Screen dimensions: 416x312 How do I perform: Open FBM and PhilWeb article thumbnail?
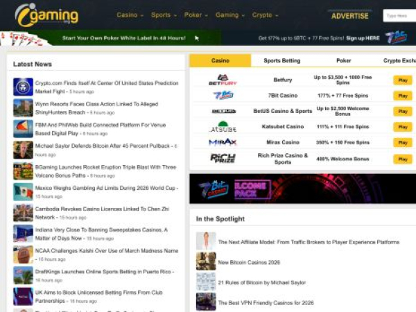coord(23,129)
